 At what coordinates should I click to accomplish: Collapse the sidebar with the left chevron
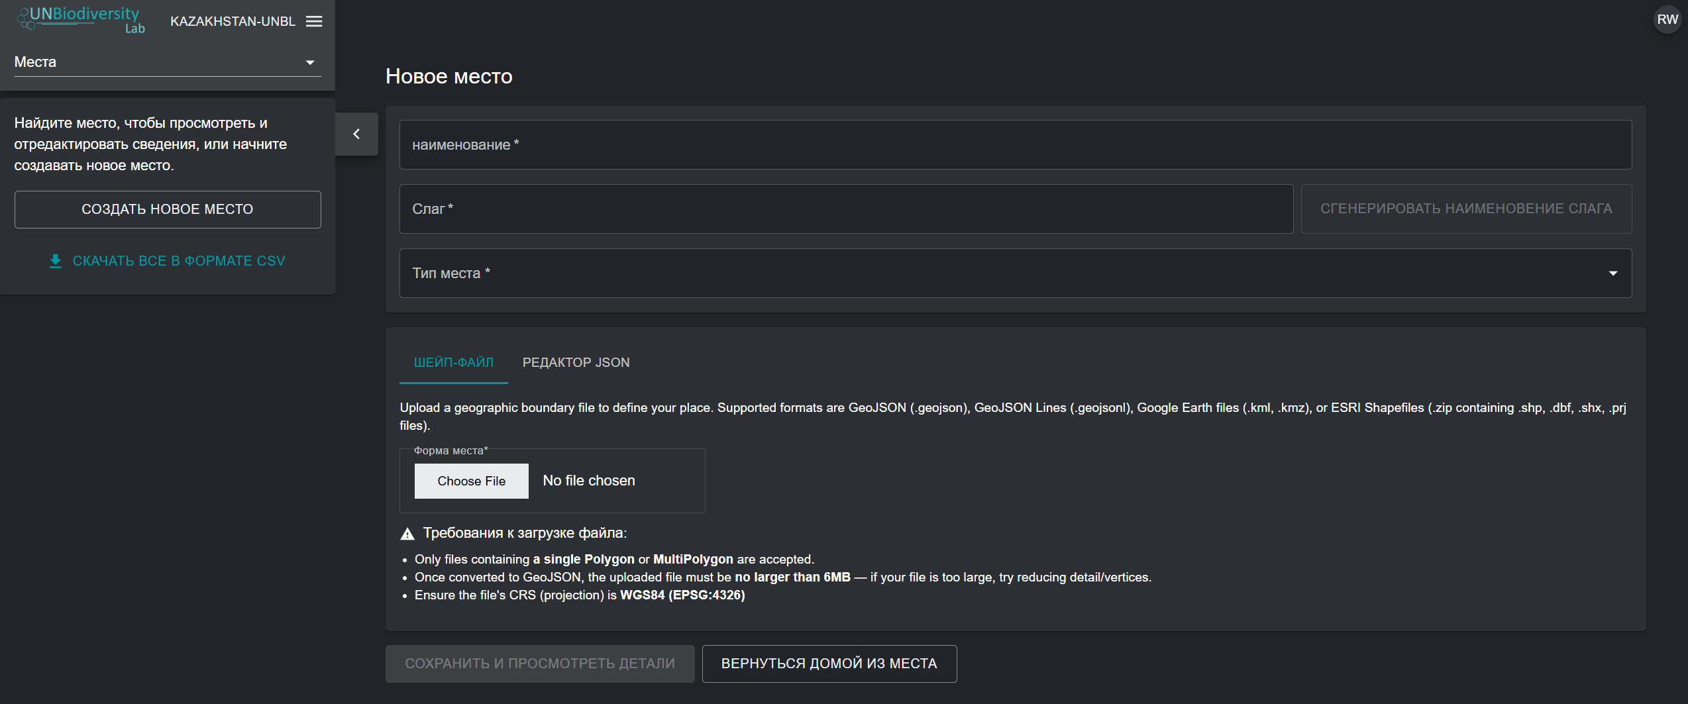coord(356,134)
